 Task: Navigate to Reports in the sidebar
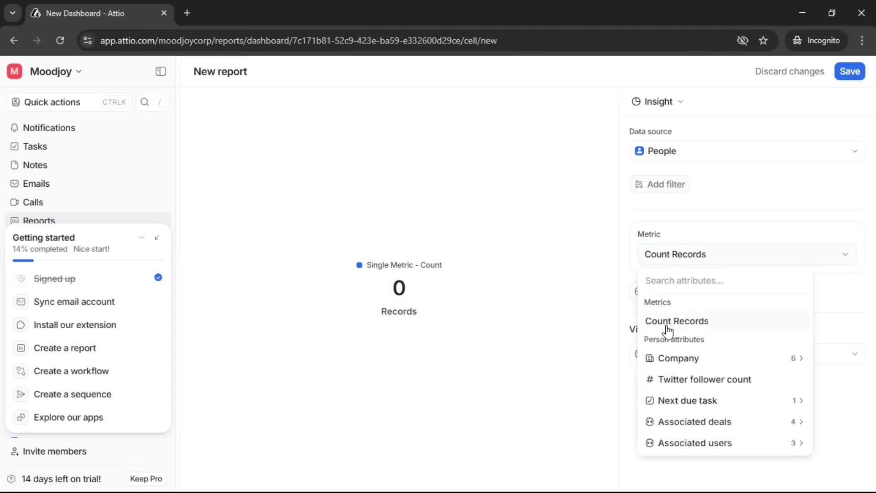tap(38, 220)
